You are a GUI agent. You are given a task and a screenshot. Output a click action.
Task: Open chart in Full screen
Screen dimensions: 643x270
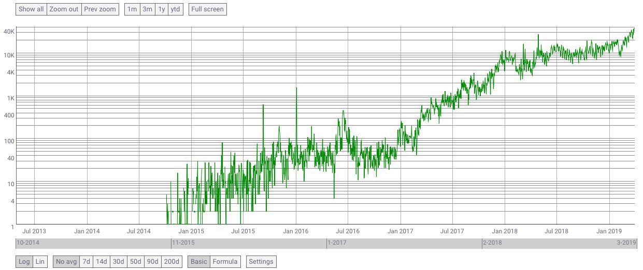coord(207,9)
